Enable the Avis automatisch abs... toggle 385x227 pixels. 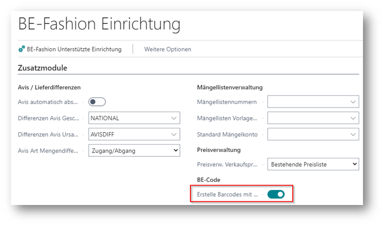tap(97, 102)
